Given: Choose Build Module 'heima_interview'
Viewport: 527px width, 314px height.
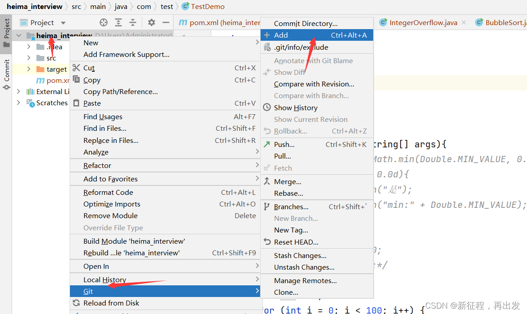Looking at the screenshot, I should (x=165, y=241).
